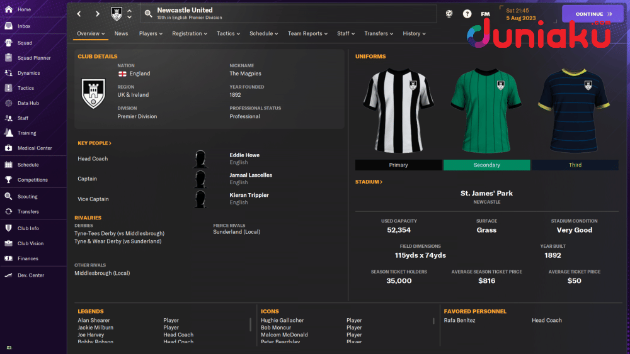The width and height of the screenshot is (630, 354).
Task: Open the Inbox sidebar icon
Action: coord(8,26)
